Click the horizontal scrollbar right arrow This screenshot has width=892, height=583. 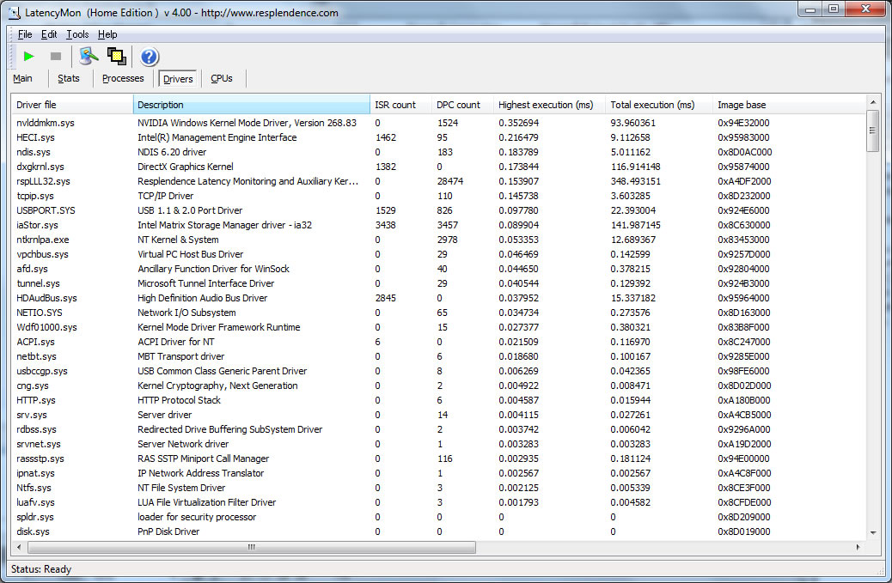tap(858, 547)
